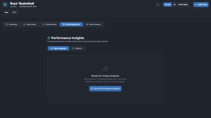Click the AI-powered analysis description text
Image resolution: width=211 pixels, height=118 pixels.
[x=77, y=41]
